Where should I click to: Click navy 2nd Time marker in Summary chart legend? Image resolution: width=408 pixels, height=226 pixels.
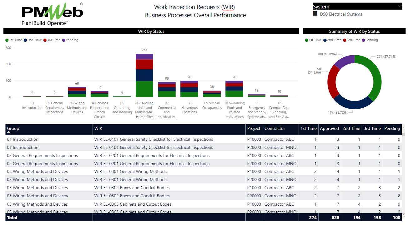click(325, 40)
